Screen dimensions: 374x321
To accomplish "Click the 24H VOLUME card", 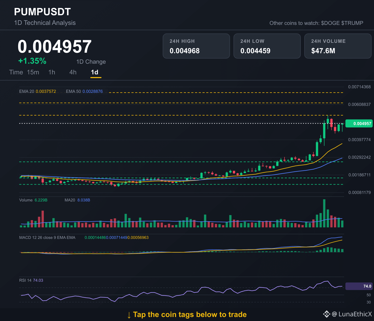I will point(338,46).
